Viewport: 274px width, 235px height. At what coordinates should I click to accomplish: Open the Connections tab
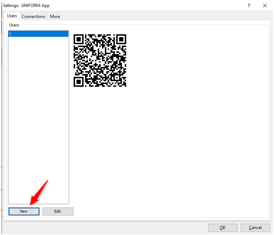point(34,16)
